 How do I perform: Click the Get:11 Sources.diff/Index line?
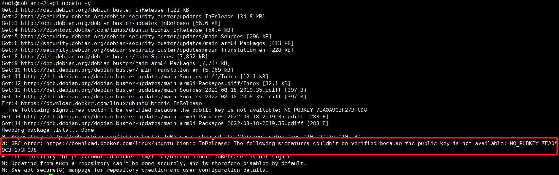(x=135, y=77)
